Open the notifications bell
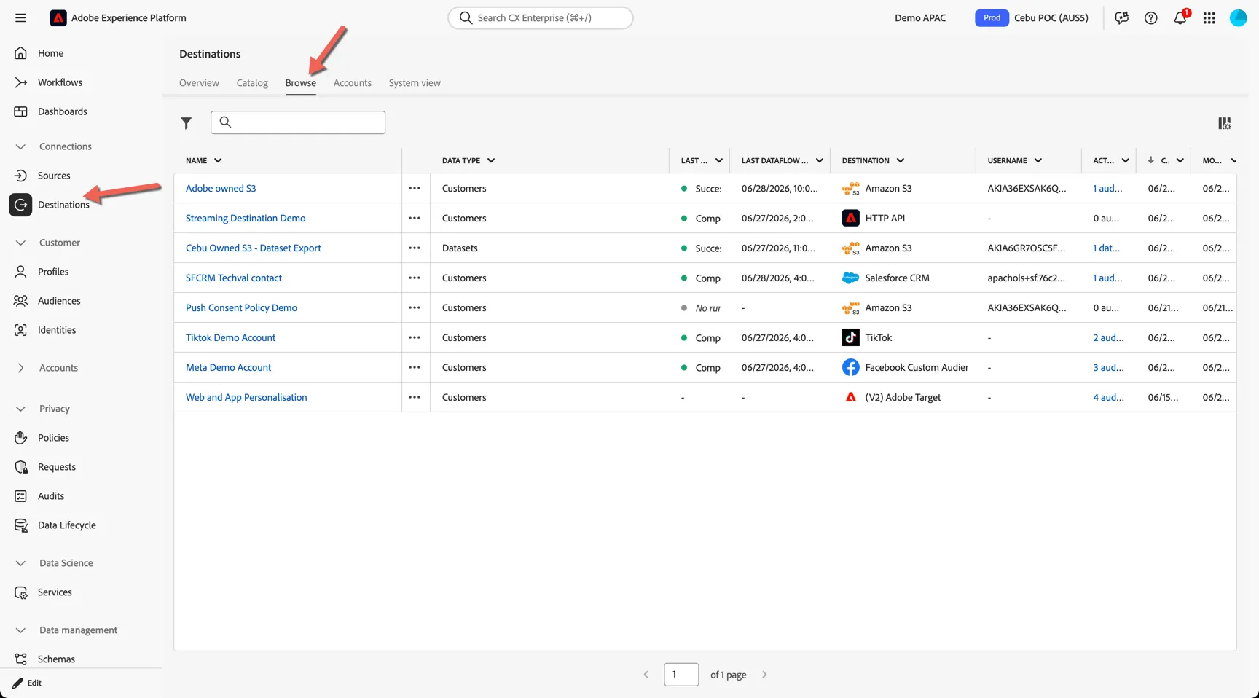The height and width of the screenshot is (698, 1259). (1180, 17)
